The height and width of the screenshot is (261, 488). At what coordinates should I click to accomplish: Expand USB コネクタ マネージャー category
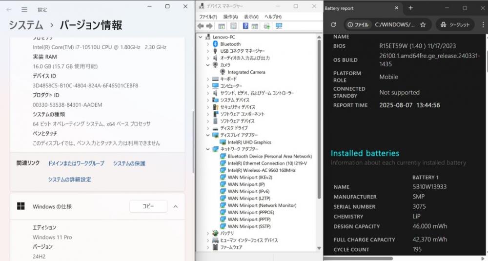(208, 51)
